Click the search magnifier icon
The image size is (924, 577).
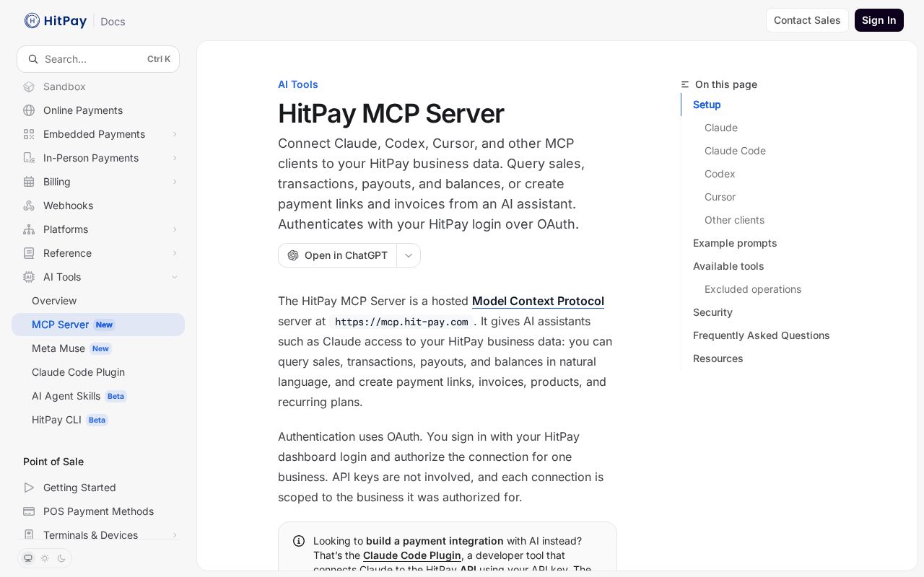pyautogui.click(x=32, y=59)
